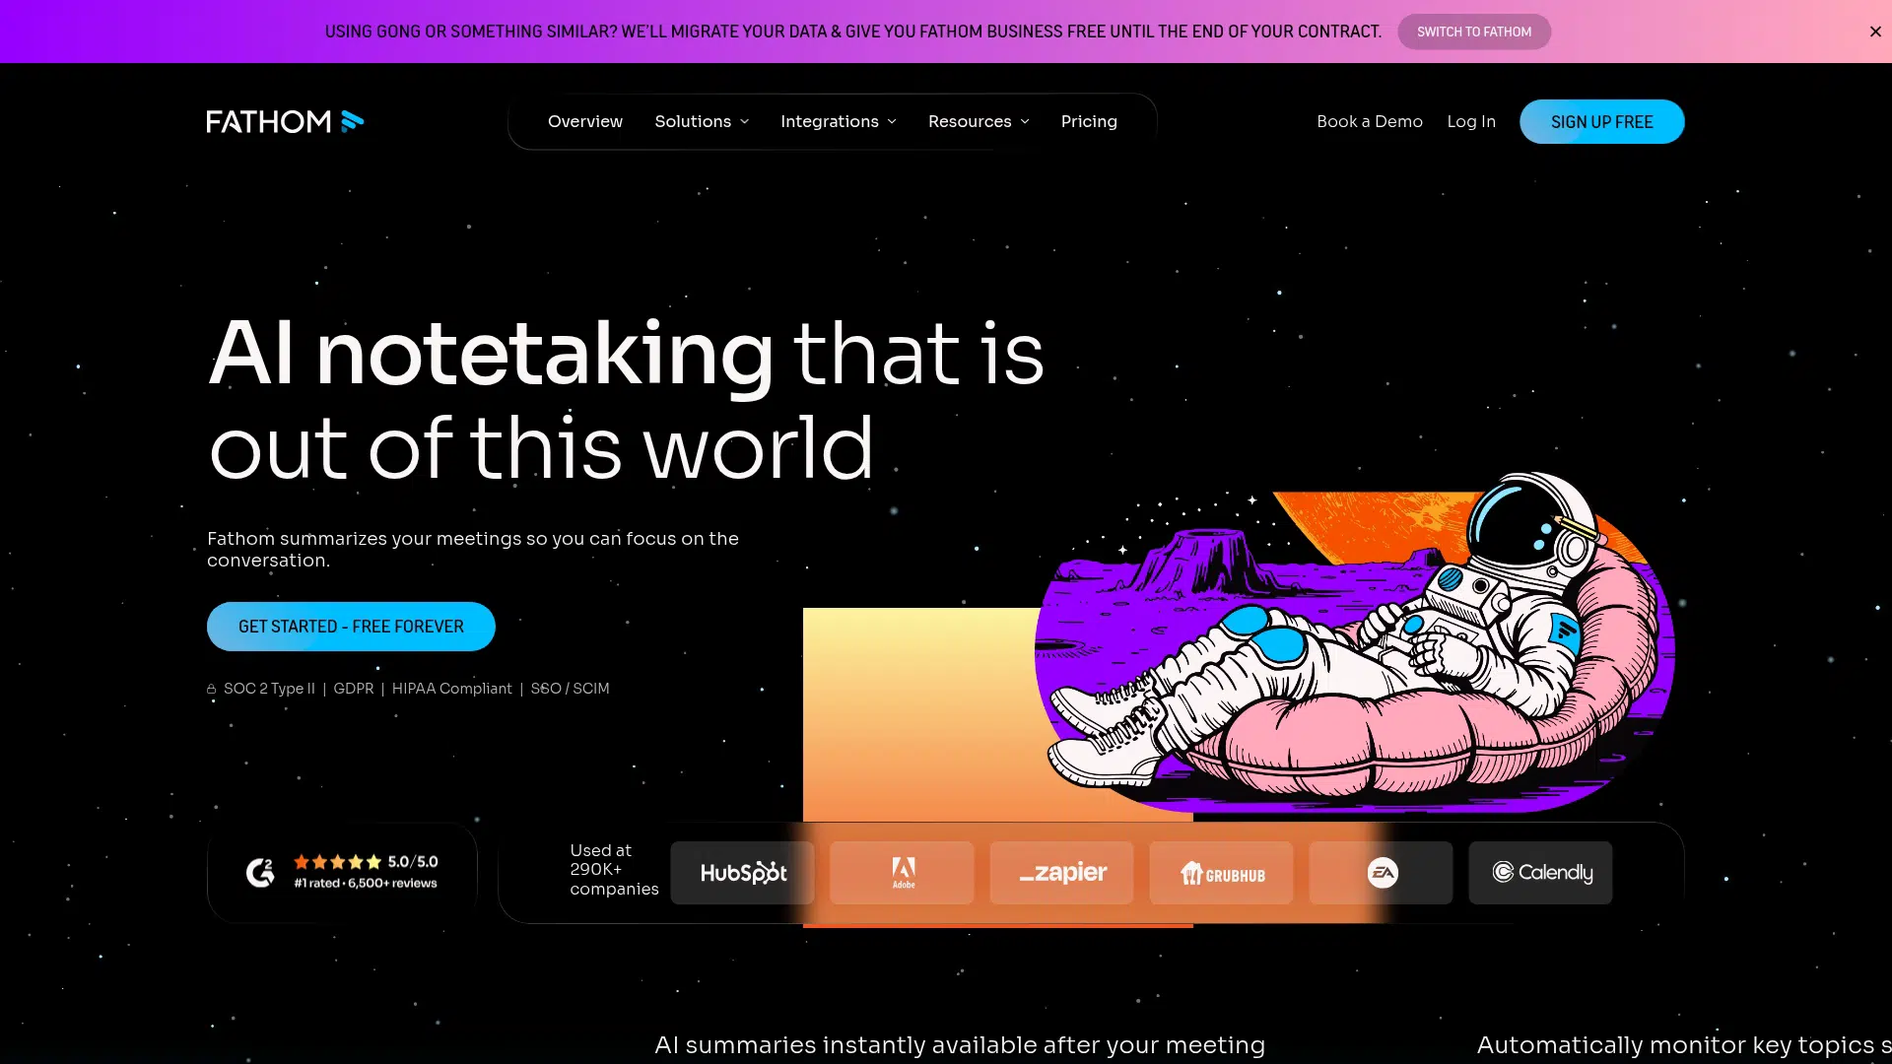Click Get Started - Free Forever button

pyautogui.click(x=351, y=627)
